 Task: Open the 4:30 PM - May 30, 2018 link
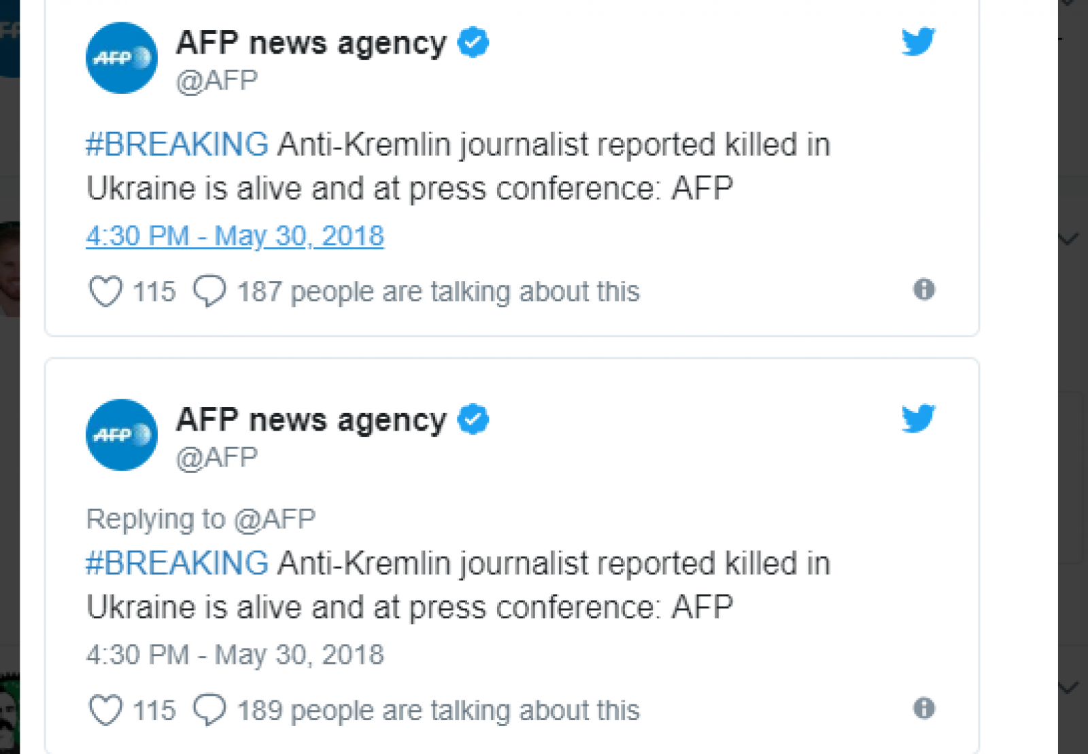coord(235,236)
